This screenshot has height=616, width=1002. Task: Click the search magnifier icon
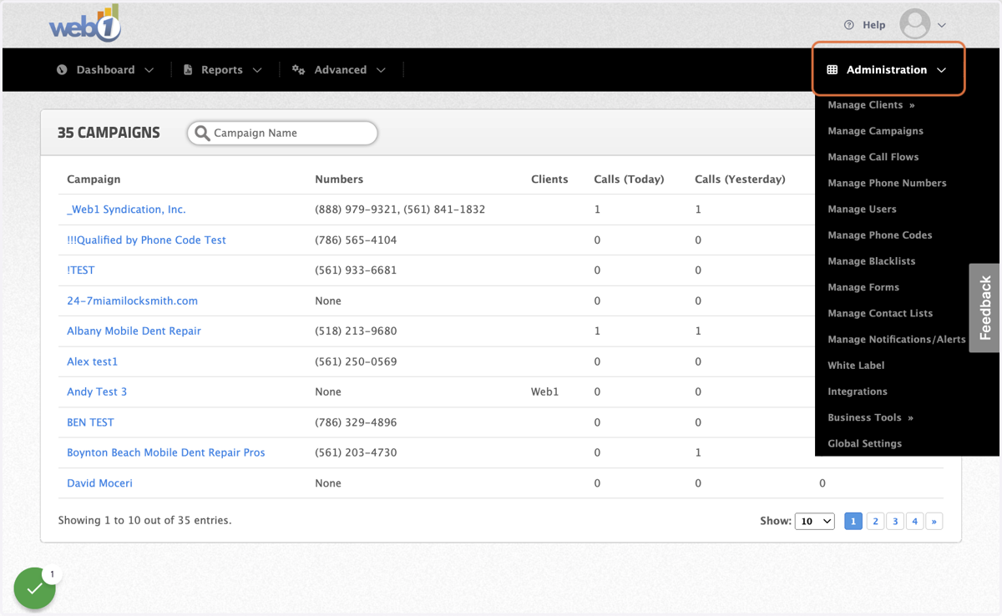pyautogui.click(x=202, y=133)
